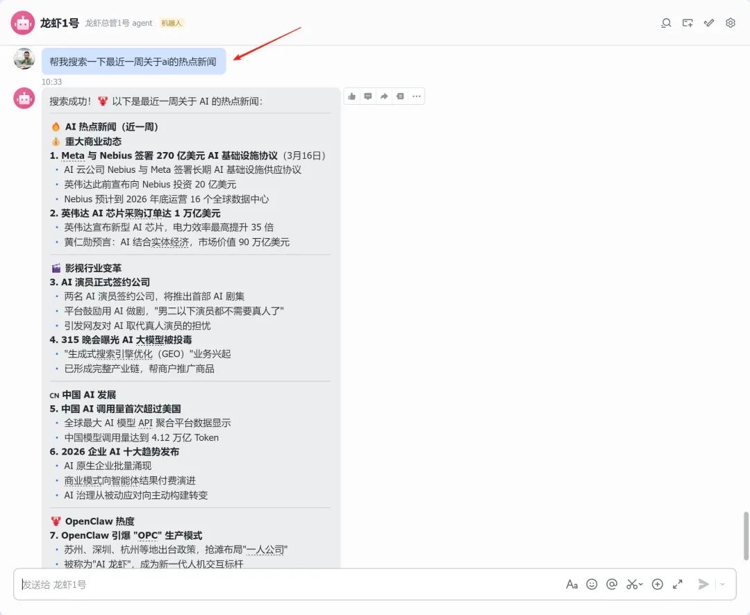
Task: Open send options dropdown arrow
Action: point(723,584)
